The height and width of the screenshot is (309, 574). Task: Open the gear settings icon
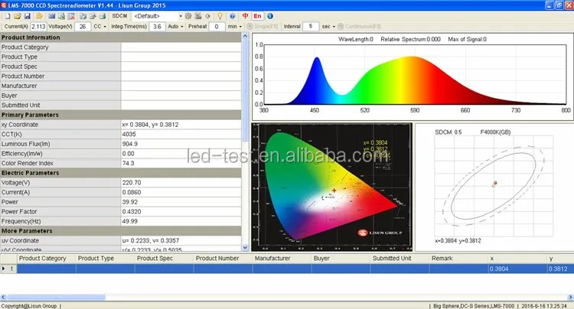pos(188,16)
